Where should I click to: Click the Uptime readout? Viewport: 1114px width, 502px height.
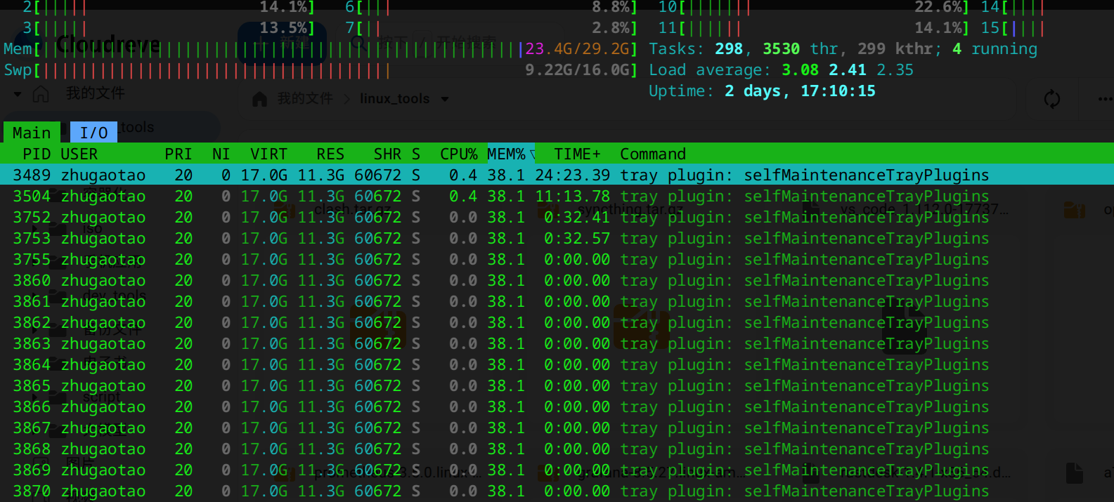click(x=762, y=91)
